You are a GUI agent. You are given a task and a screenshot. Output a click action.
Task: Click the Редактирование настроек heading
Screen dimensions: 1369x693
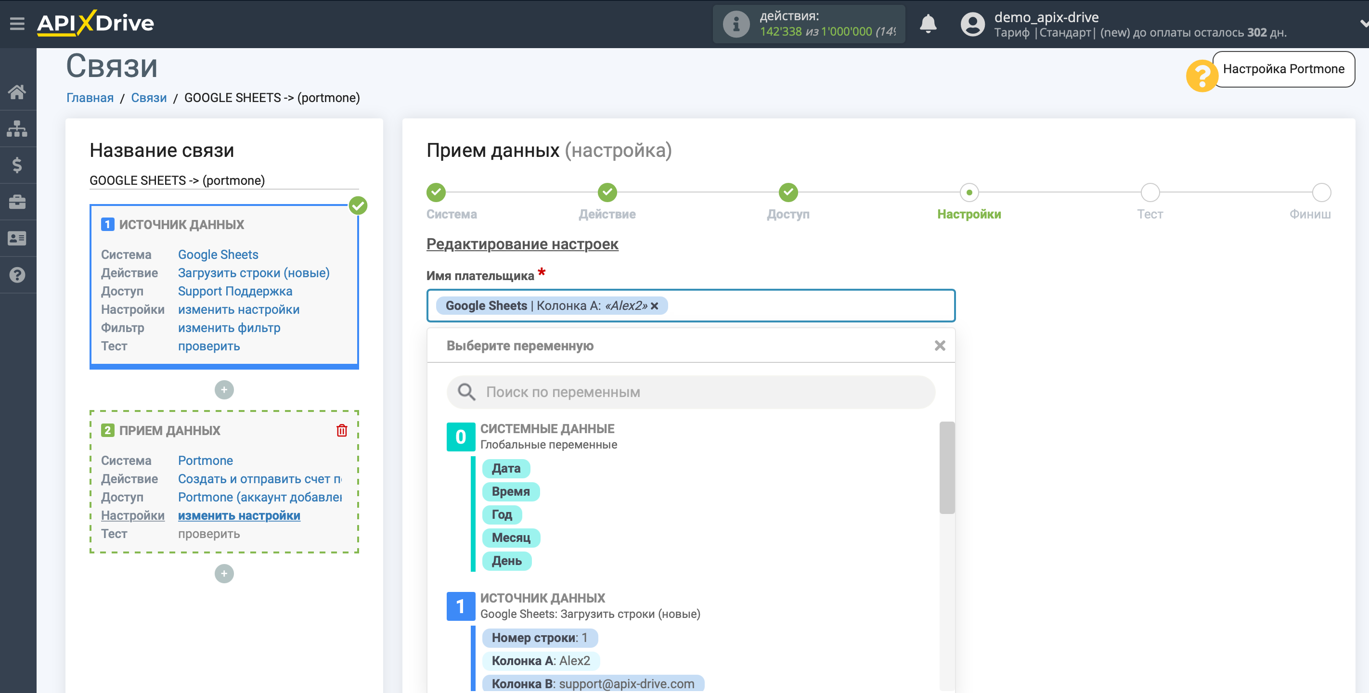[x=522, y=244]
